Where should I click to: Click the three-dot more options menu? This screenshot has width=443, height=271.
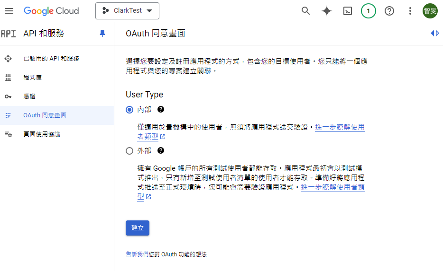pyautogui.click(x=410, y=11)
